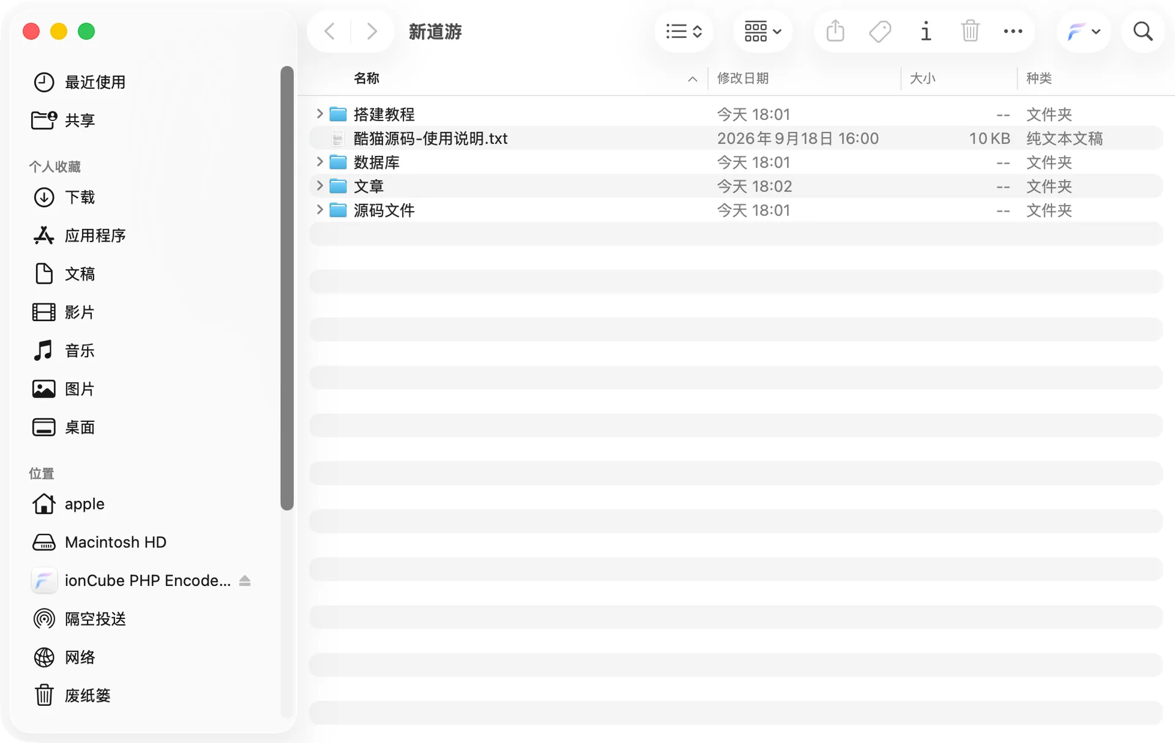
Task: Click the toolbar trash delete icon
Action: pos(970,31)
